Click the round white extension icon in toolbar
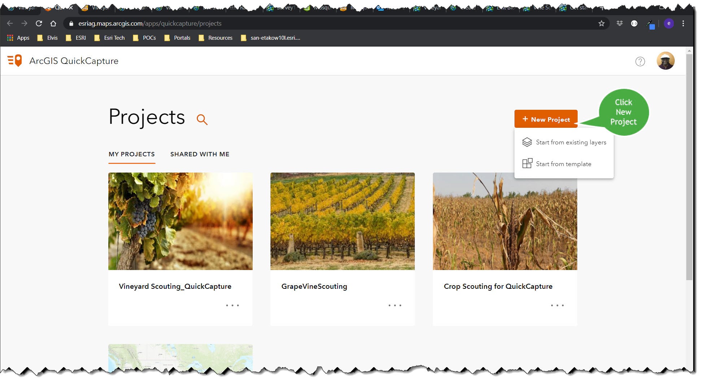The image size is (704, 387). coord(634,23)
